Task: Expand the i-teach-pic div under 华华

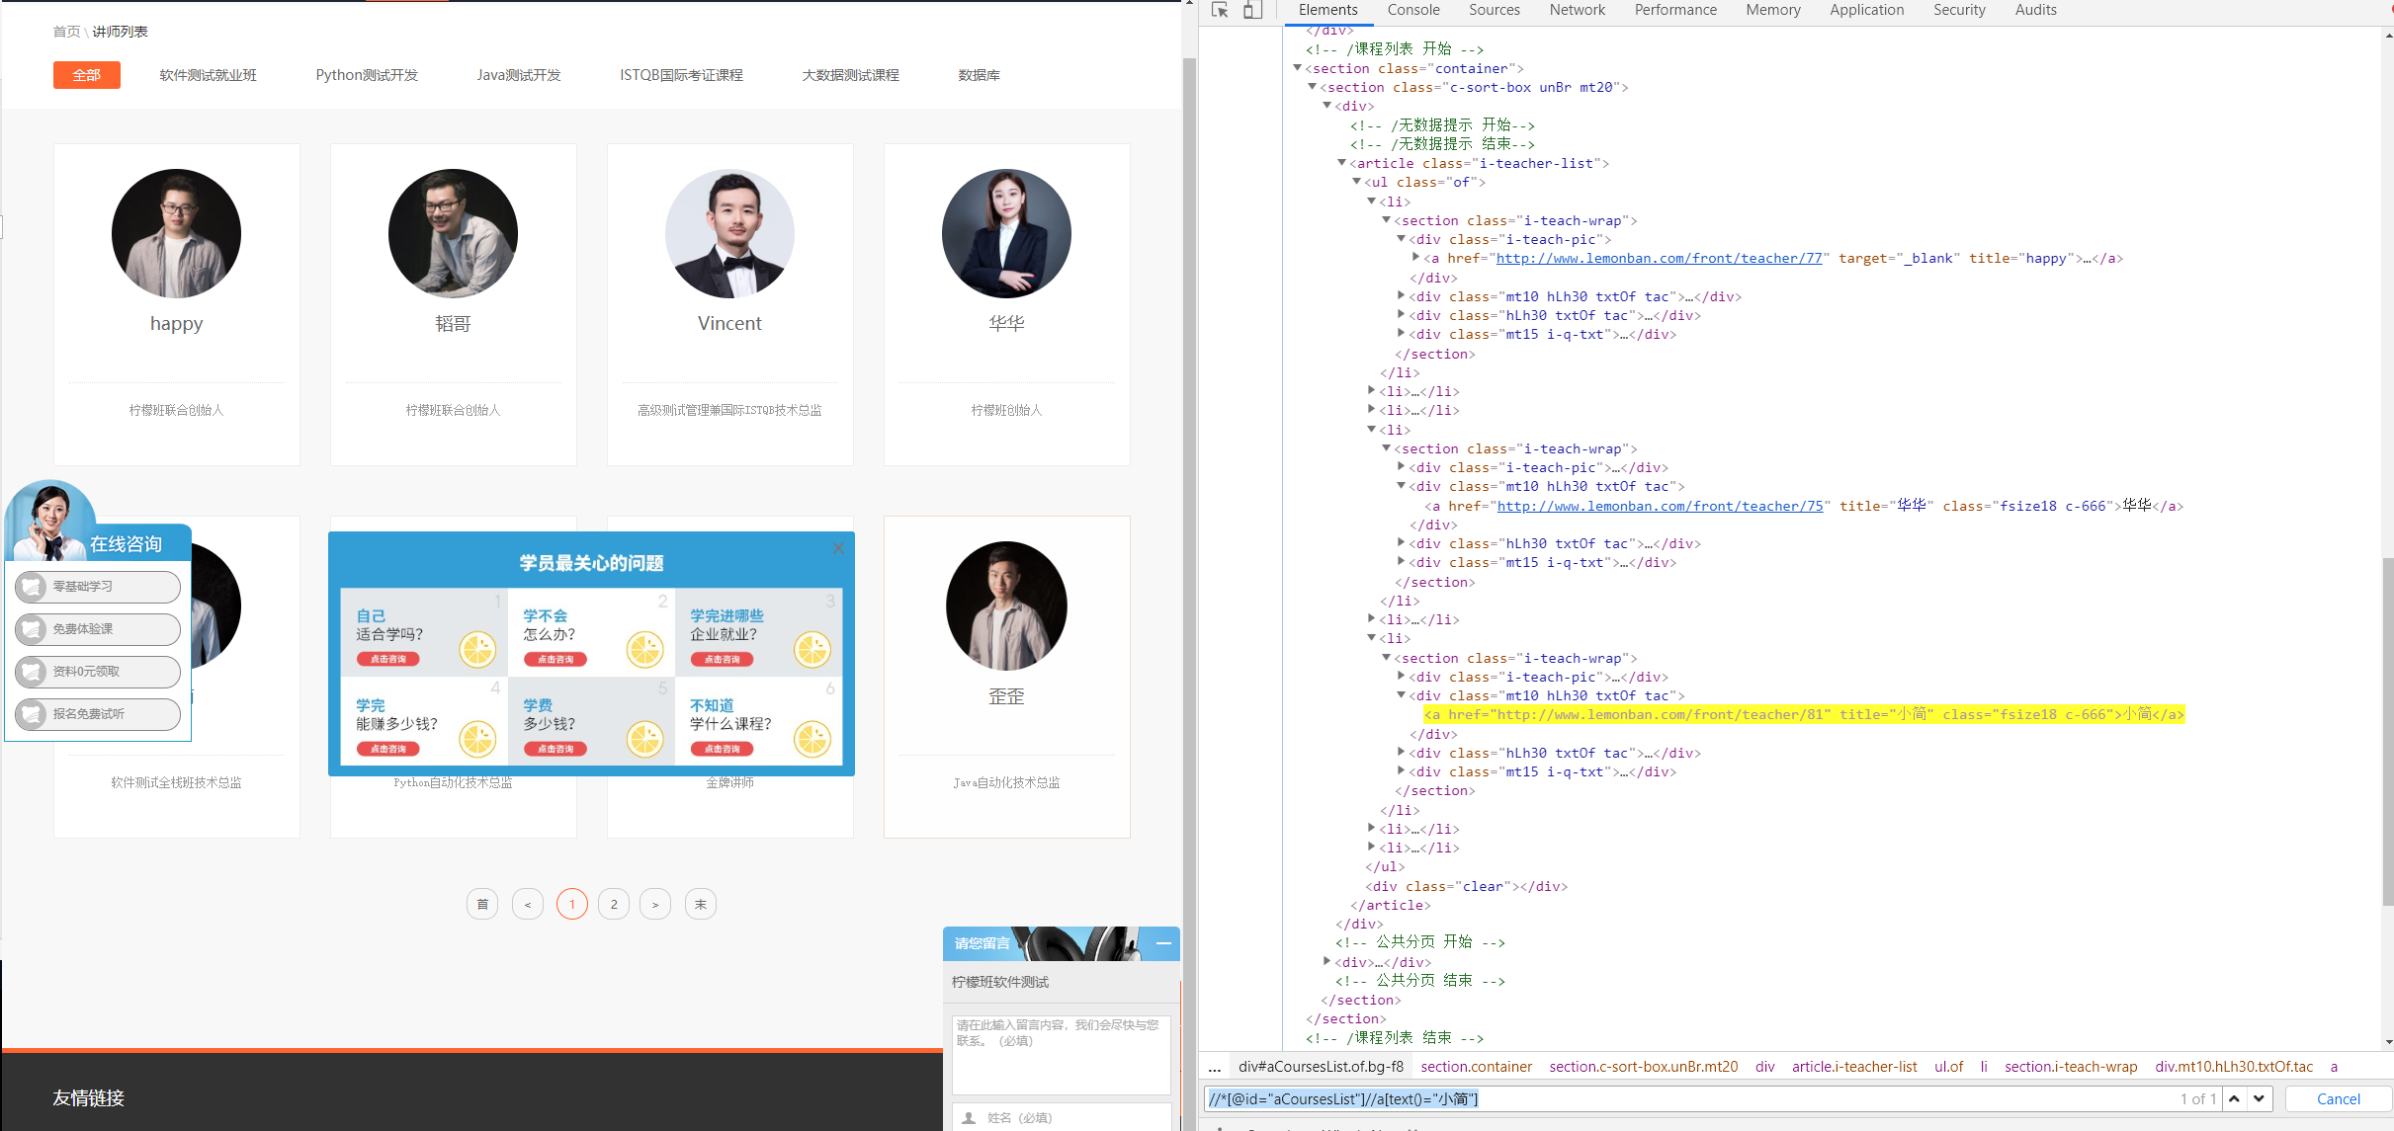Action: pos(1401,467)
